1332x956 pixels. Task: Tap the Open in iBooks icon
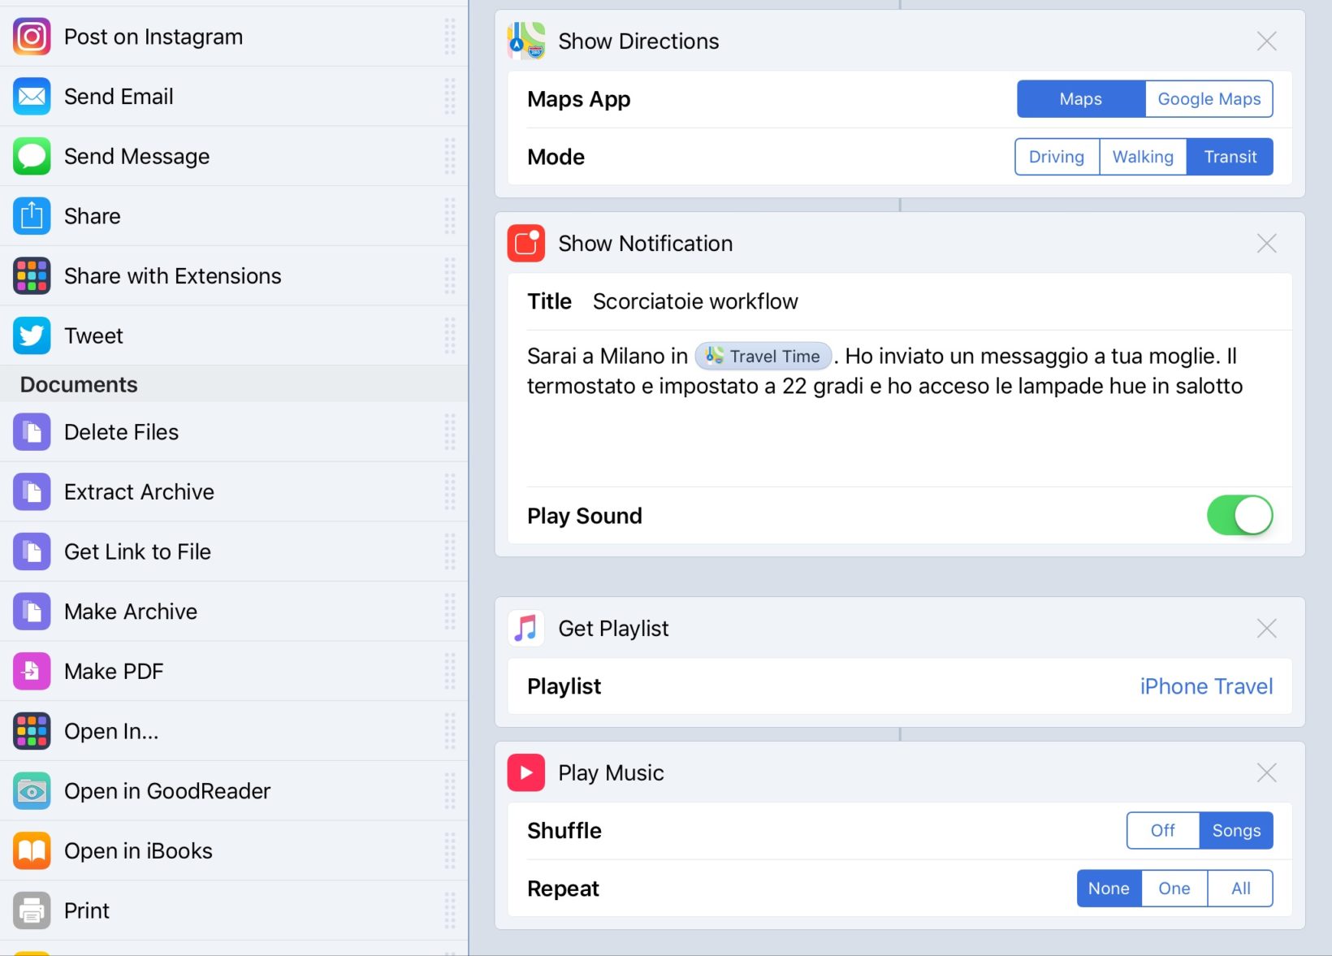pos(32,850)
